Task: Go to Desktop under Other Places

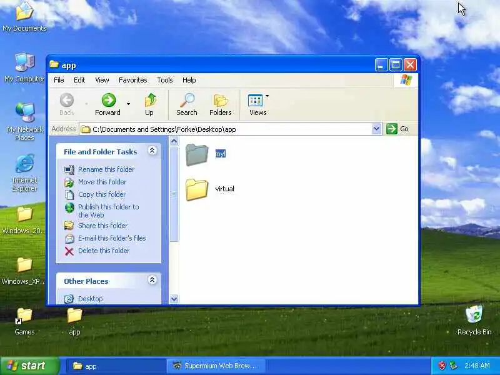Action: pos(90,299)
